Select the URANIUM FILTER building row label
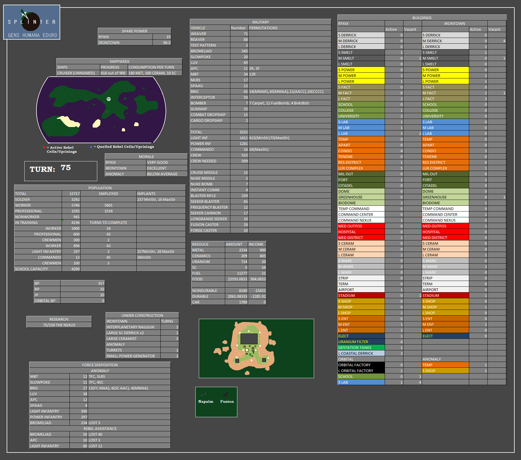 (x=361, y=342)
